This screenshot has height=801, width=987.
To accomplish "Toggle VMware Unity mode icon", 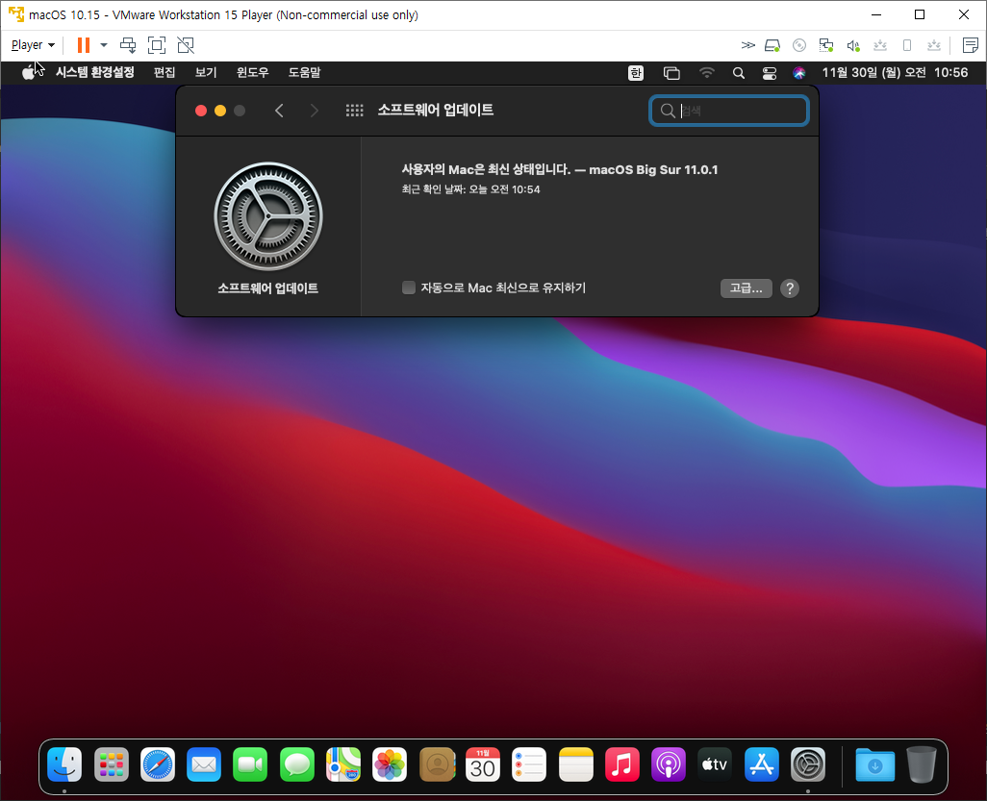I will [x=186, y=44].
